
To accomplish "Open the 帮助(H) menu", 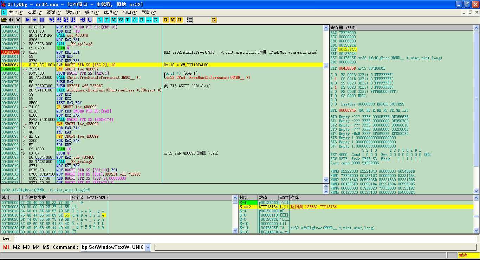I will (x=149, y=13).
